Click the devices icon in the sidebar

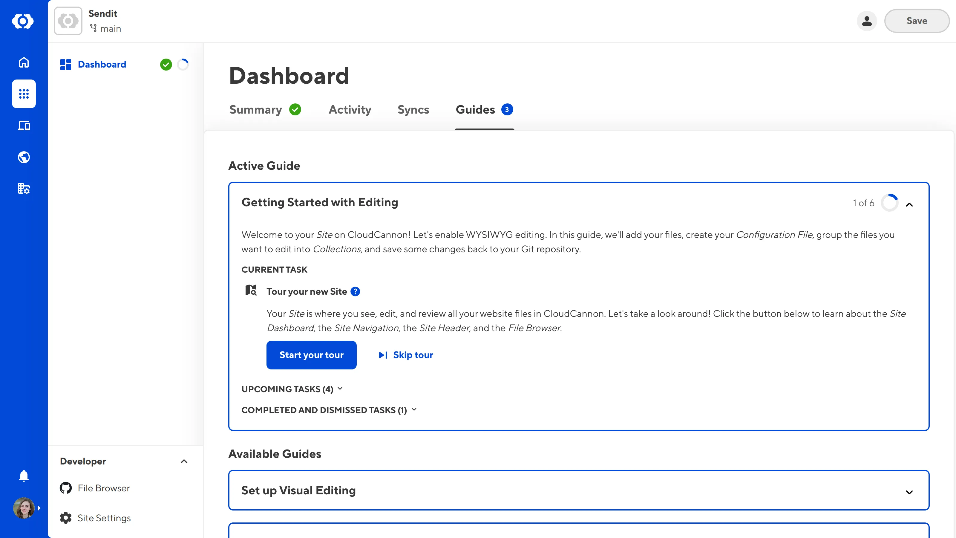[23, 126]
